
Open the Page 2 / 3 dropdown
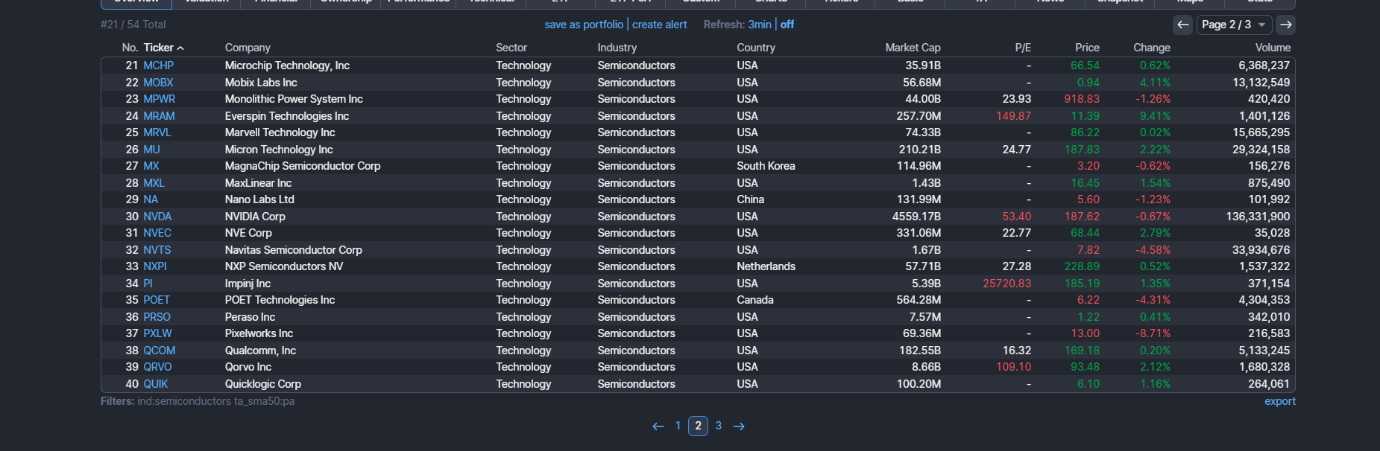point(1234,25)
